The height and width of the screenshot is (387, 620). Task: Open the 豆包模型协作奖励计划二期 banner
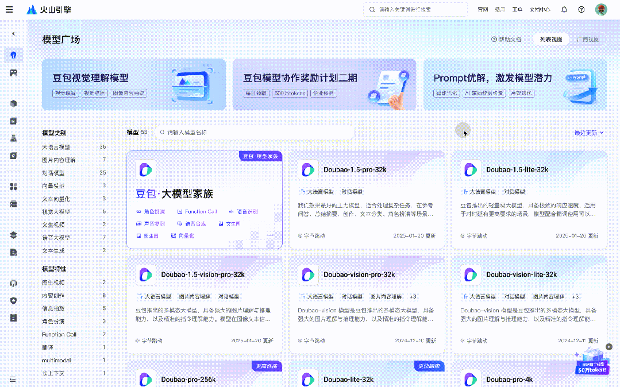click(324, 84)
